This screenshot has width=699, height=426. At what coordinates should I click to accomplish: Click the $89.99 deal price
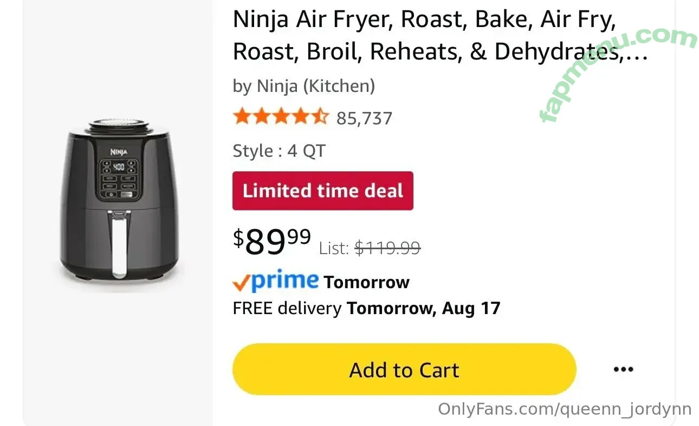[x=272, y=241]
